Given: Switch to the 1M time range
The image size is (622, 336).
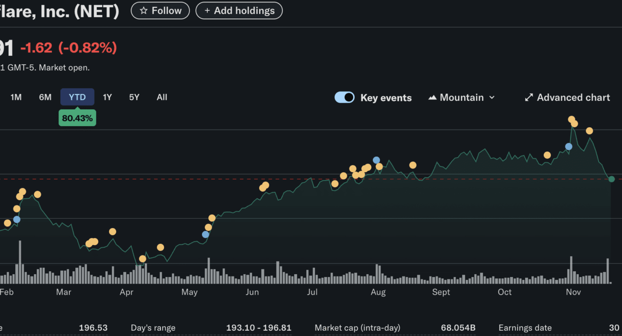Looking at the screenshot, I should point(16,97).
